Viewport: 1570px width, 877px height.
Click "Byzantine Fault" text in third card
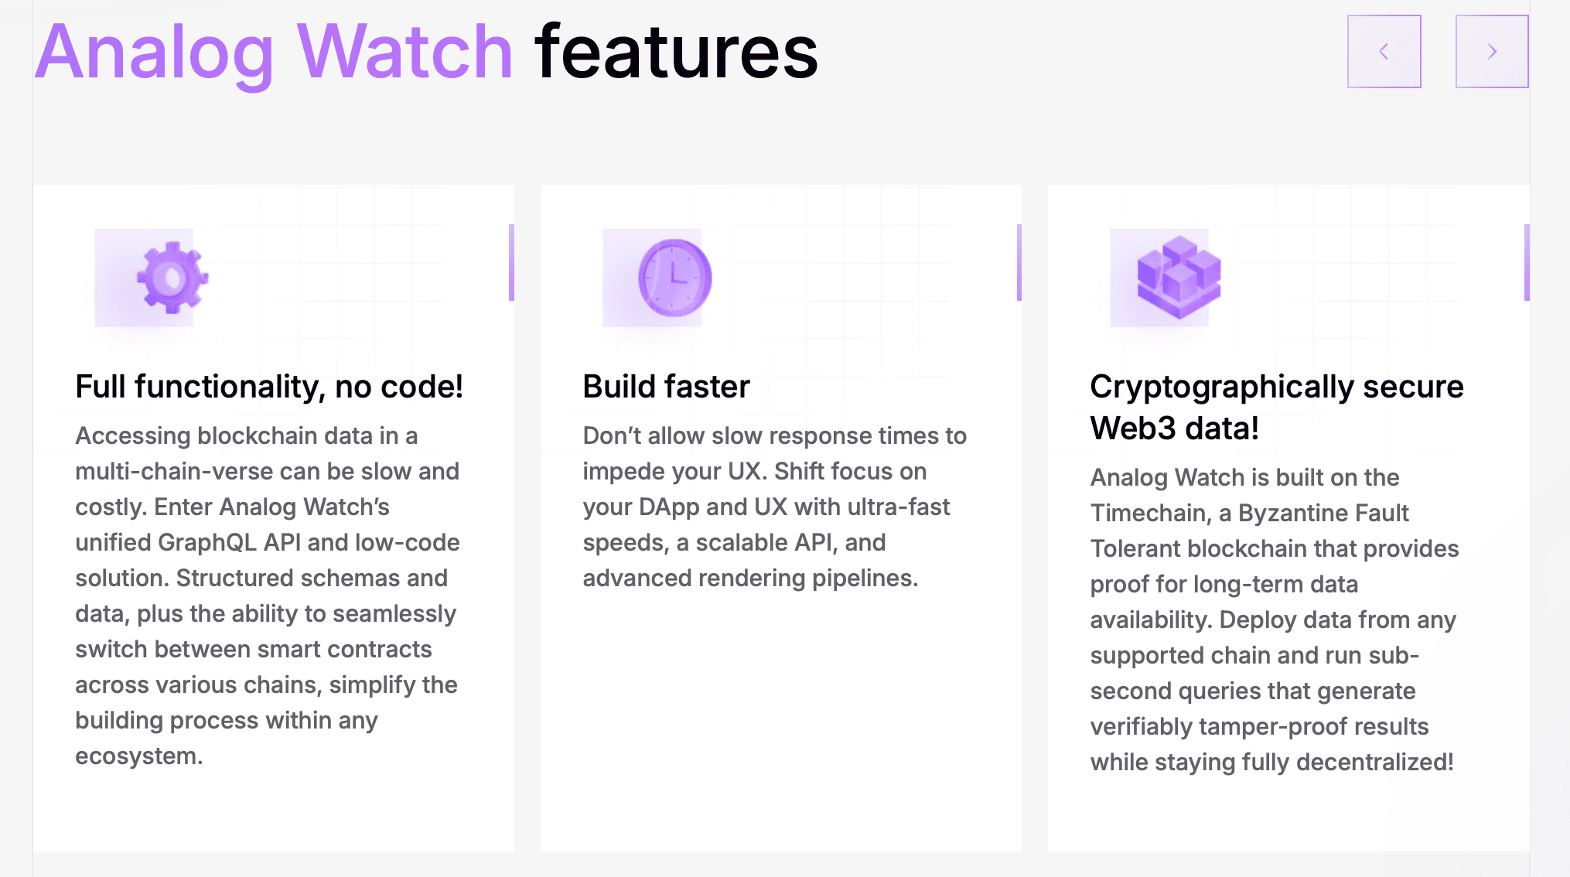click(1323, 513)
